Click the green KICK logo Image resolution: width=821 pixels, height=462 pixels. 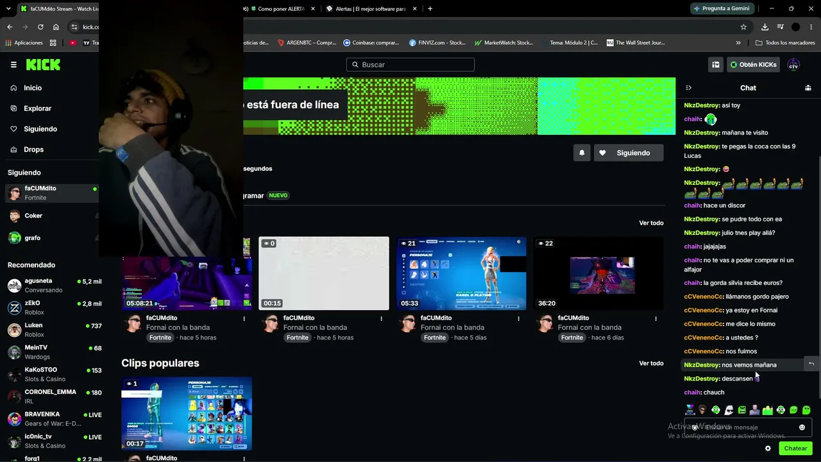(x=43, y=65)
